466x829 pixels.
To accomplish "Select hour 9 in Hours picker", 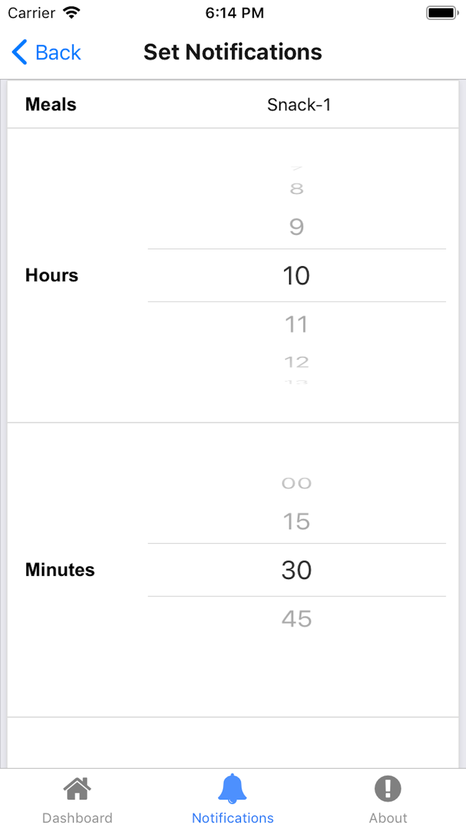I will pos(296,227).
